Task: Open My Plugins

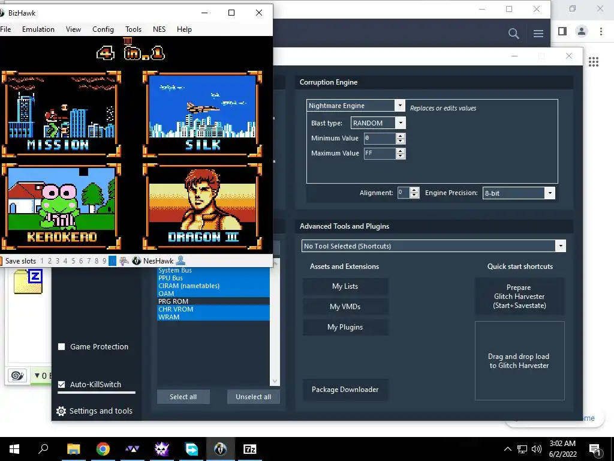Action: [x=345, y=327]
